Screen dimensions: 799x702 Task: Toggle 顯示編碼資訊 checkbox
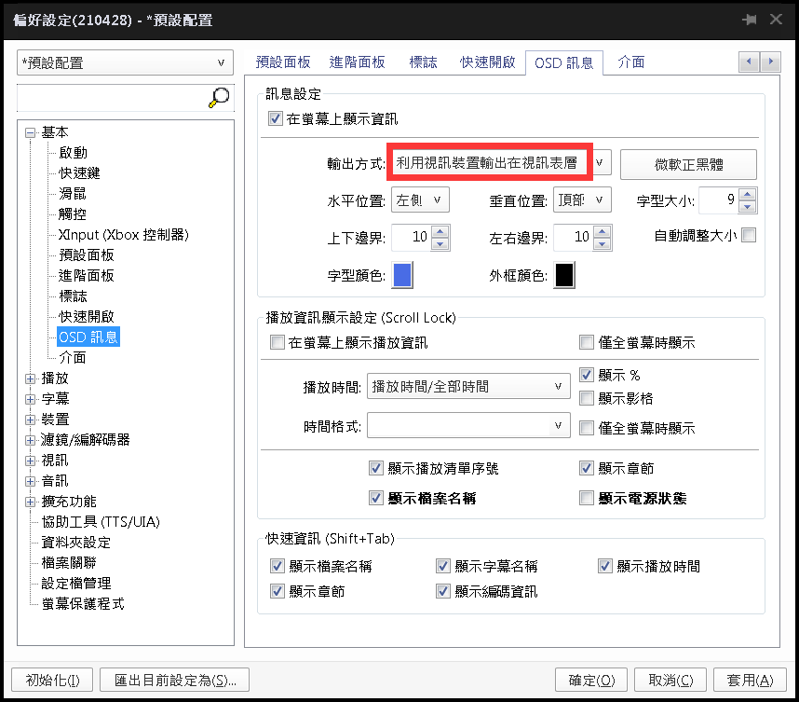click(443, 591)
